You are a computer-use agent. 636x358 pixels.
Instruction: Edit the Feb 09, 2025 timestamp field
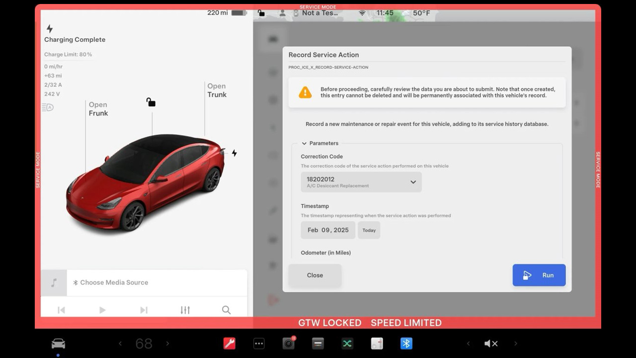coord(328,230)
